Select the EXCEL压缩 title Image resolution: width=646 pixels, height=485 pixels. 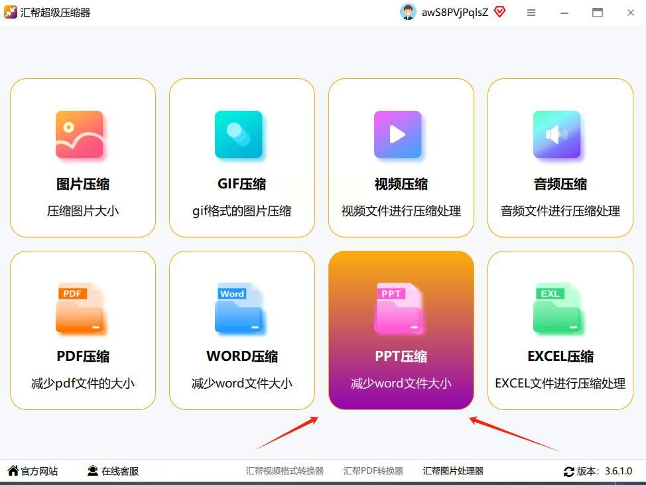(x=560, y=356)
